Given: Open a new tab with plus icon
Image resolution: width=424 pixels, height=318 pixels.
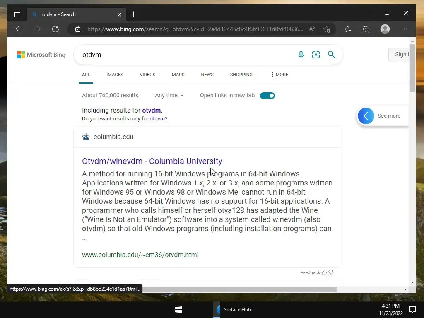Looking at the screenshot, I should (x=133, y=14).
